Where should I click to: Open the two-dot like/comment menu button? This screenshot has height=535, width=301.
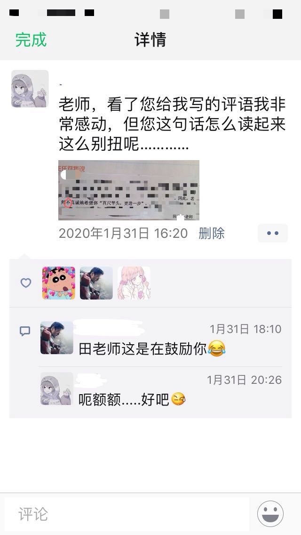(x=273, y=234)
